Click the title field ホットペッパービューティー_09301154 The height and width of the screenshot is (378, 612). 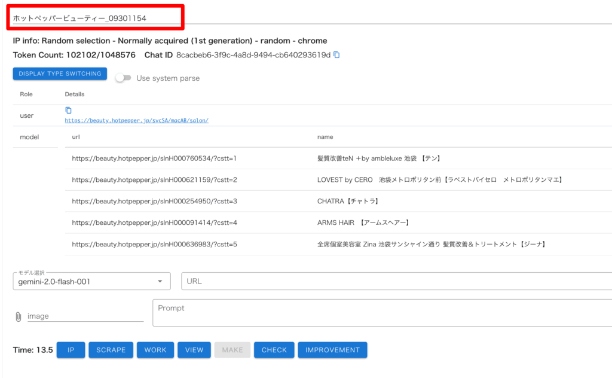(96, 19)
